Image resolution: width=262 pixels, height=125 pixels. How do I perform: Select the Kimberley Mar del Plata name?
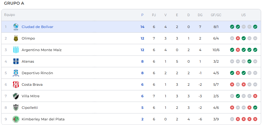click(43, 119)
